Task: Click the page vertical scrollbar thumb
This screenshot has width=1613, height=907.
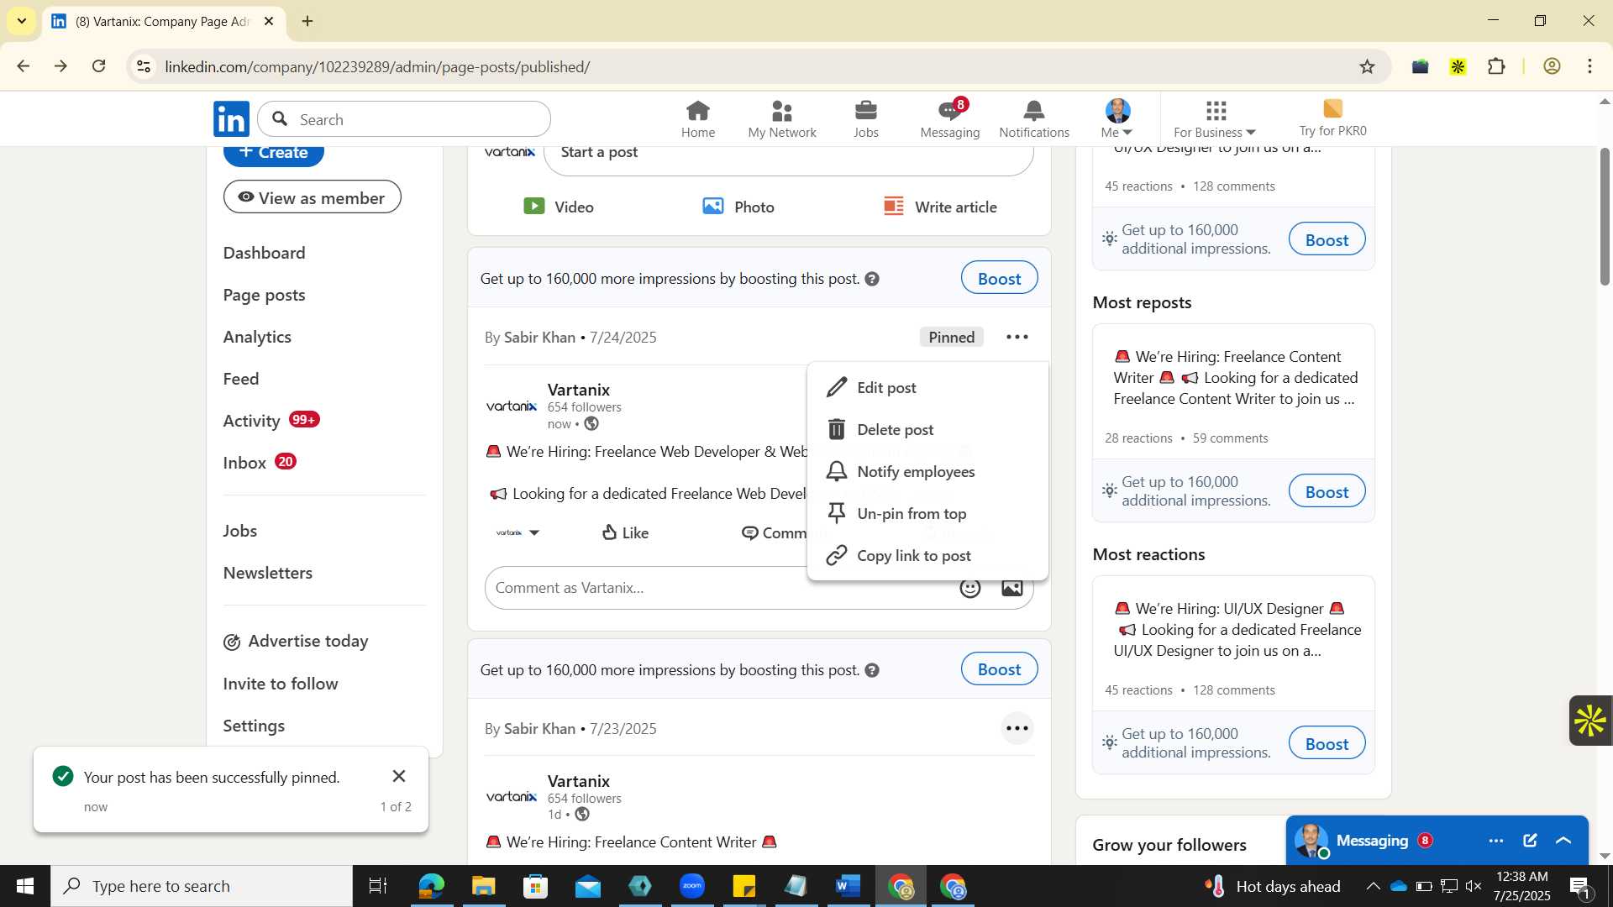Action: 1604,217
